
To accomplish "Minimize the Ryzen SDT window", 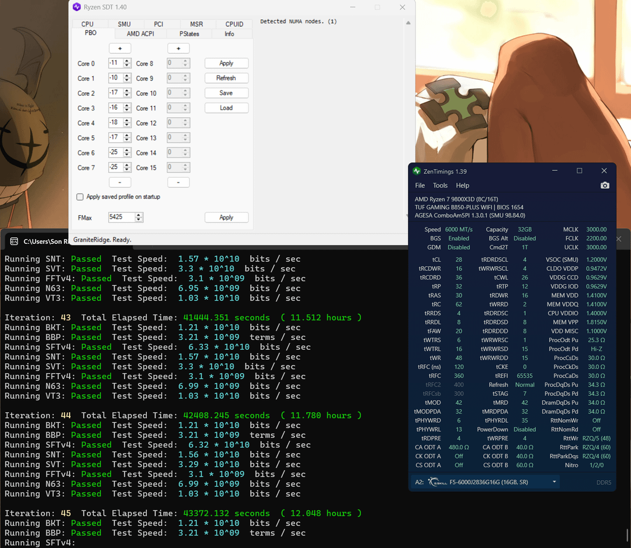I will (352, 7).
